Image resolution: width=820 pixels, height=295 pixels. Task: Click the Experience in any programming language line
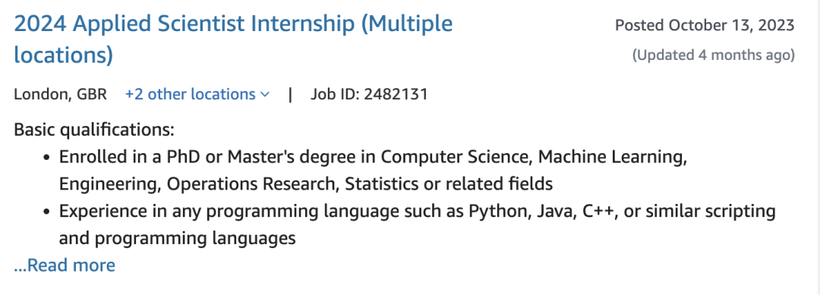tap(417, 212)
